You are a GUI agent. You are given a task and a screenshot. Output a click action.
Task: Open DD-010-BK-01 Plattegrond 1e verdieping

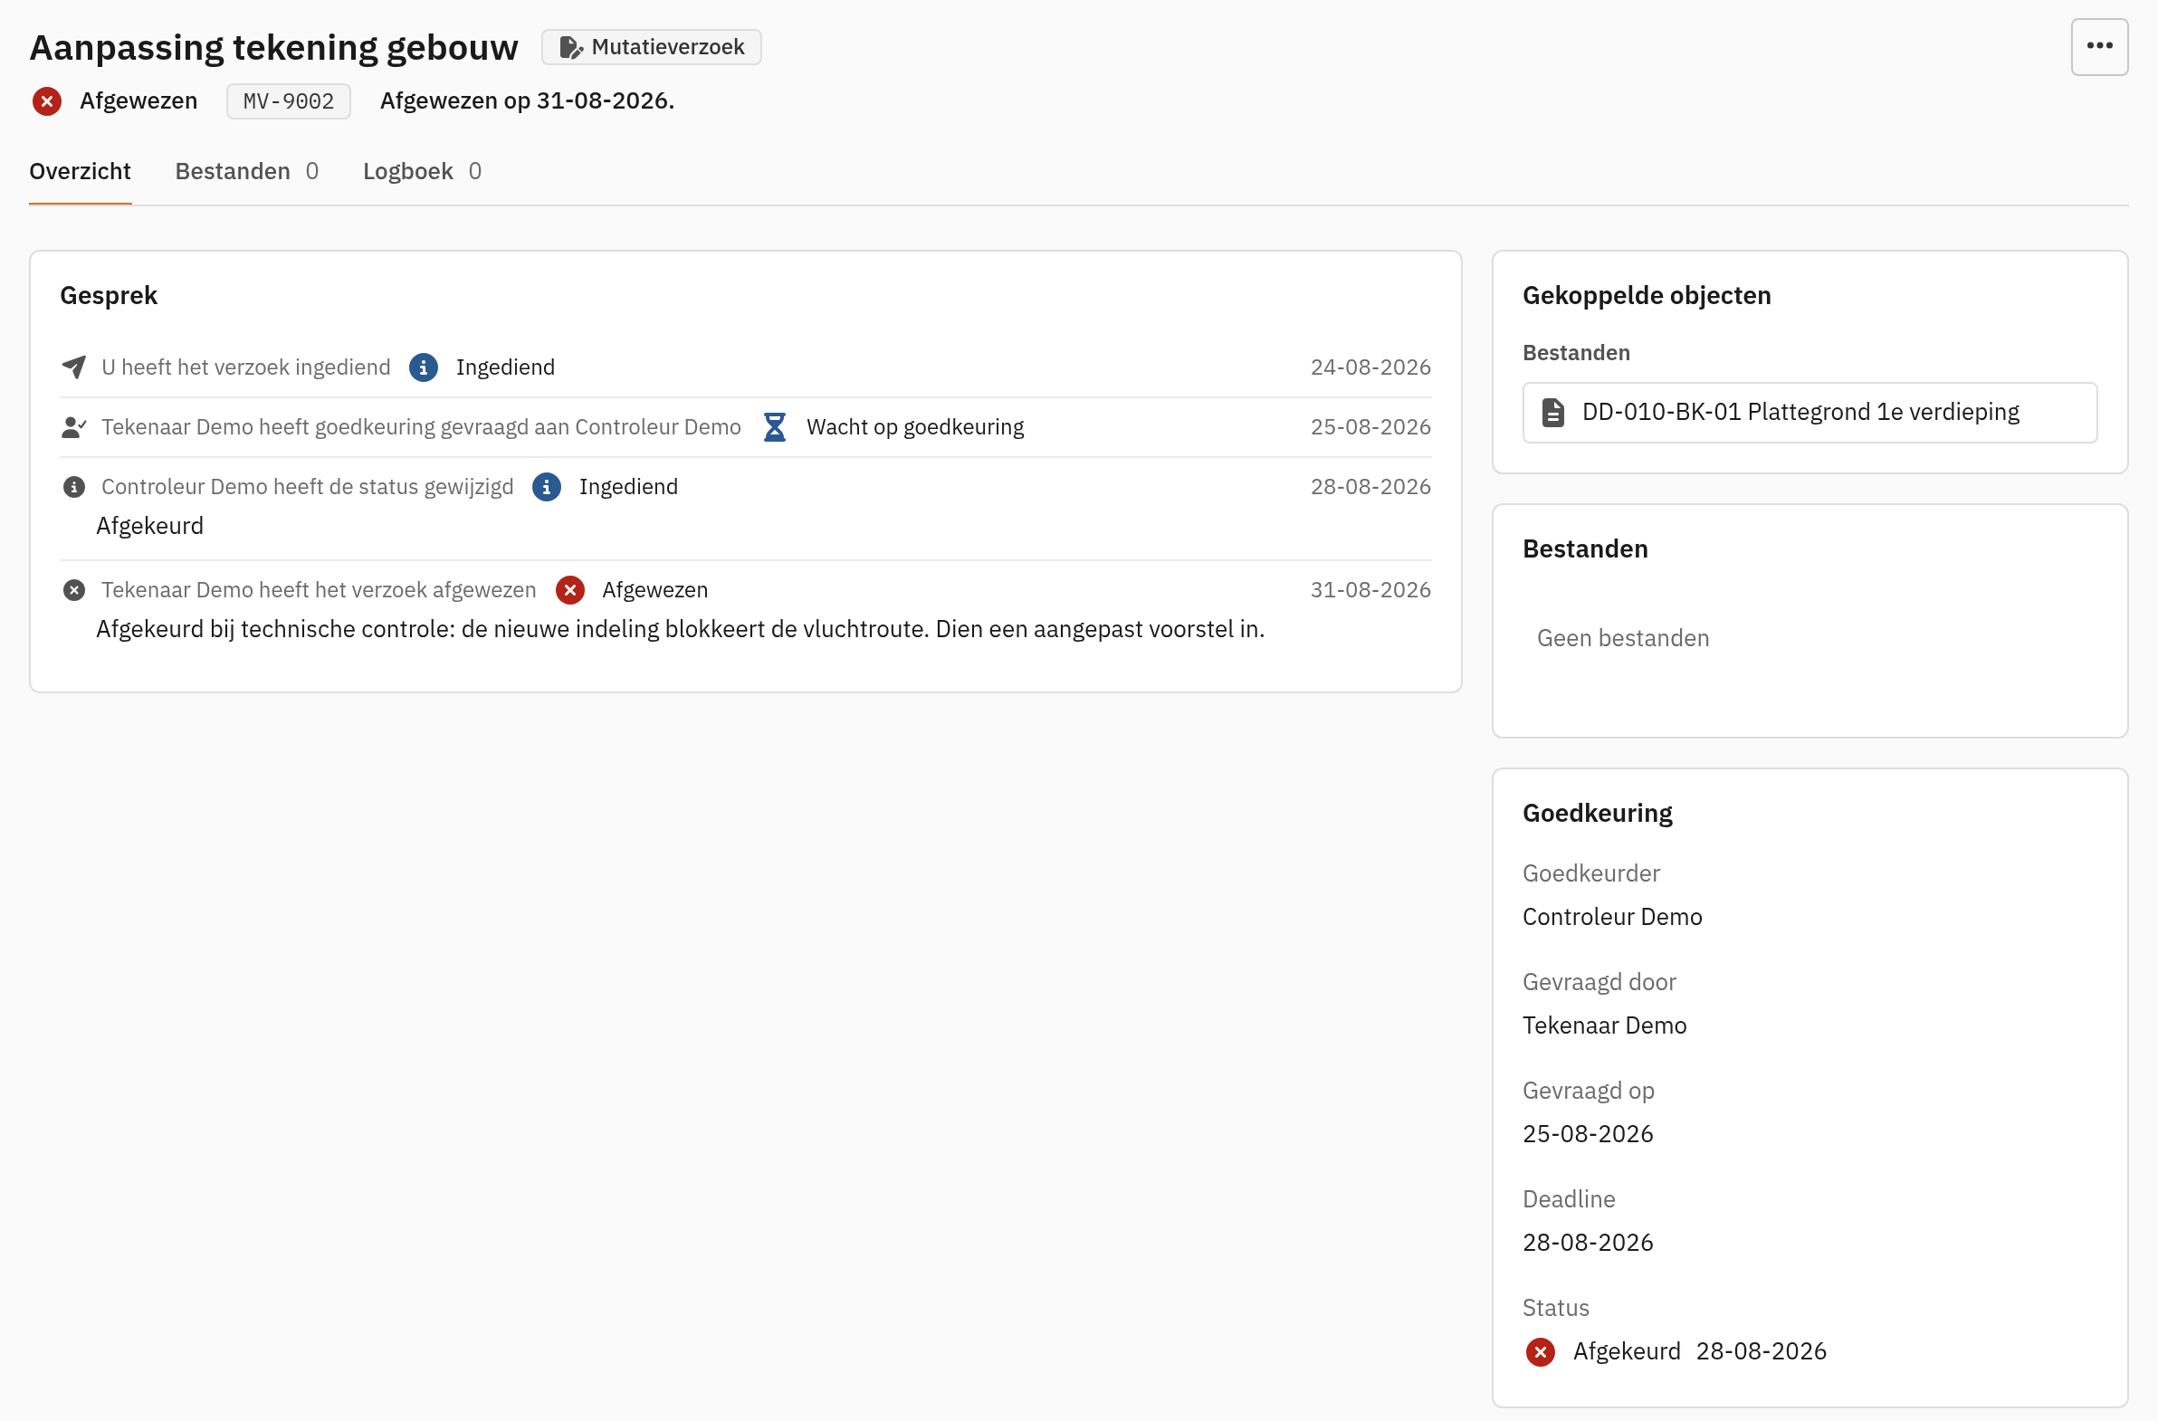tap(1809, 413)
